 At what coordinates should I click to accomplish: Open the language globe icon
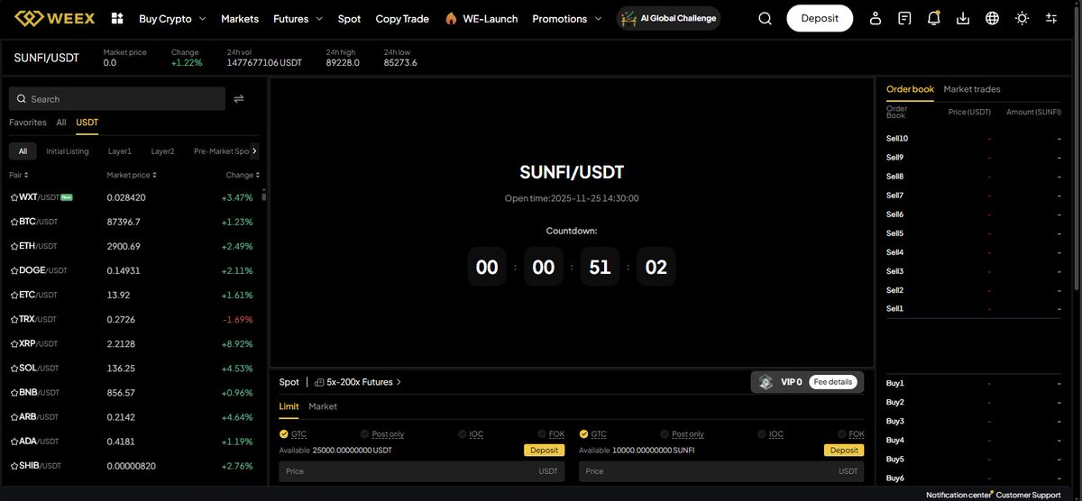[992, 18]
